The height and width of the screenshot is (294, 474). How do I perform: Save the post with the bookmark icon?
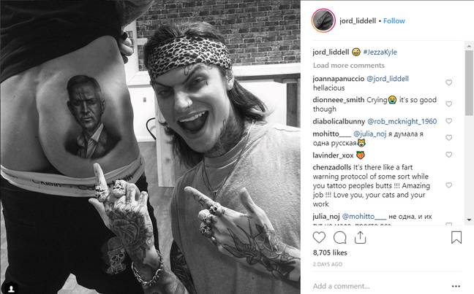tap(456, 237)
